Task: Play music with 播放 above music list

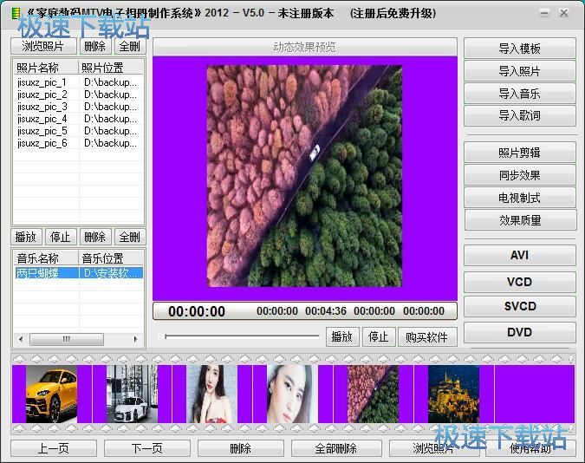Action: tap(26, 237)
